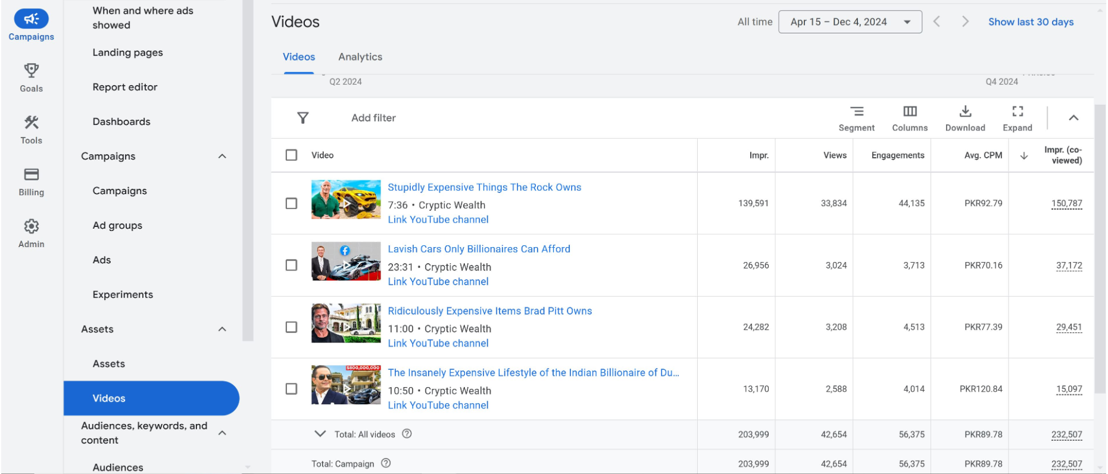Check the box for The Rock video

[291, 204]
